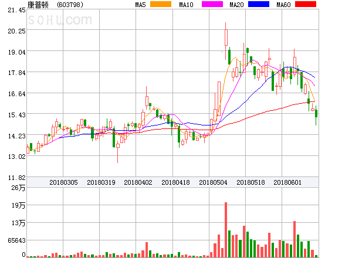352x258 pixels.
Task: Click the 65643 volume axis label
Action: [x=16, y=240]
